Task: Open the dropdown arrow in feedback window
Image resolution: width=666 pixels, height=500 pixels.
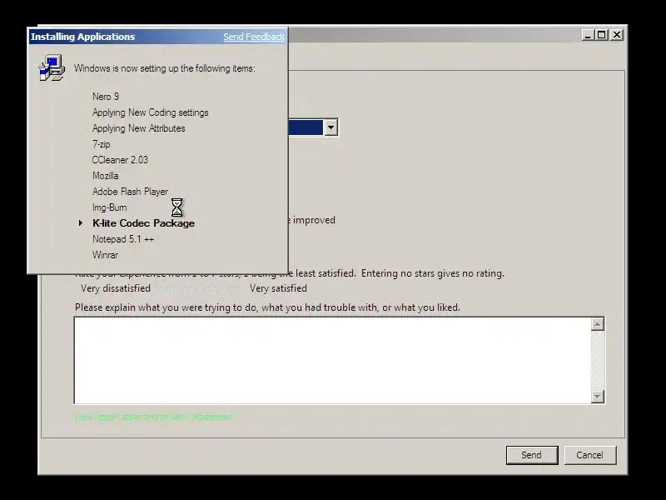Action: pos(331,127)
